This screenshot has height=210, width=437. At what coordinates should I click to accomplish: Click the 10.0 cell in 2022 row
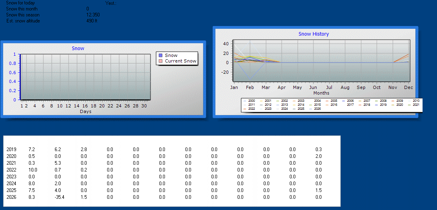(33, 170)
